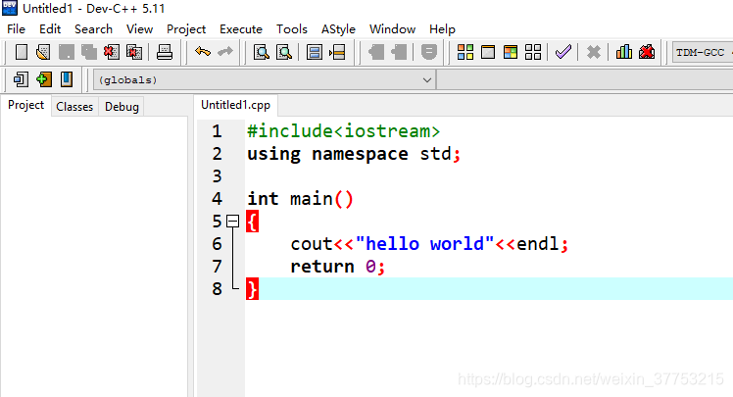The height and width of the screenshot is (397, 733).
Task: Click 'int main()' in the editor
Action: pos(300,199)
